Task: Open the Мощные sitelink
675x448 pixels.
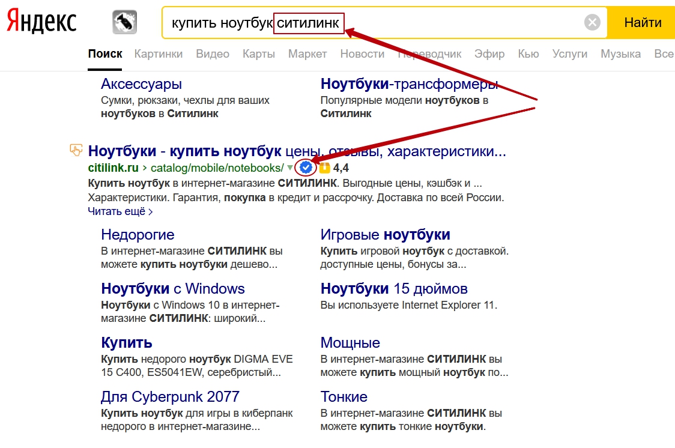Action: point(350,342)
